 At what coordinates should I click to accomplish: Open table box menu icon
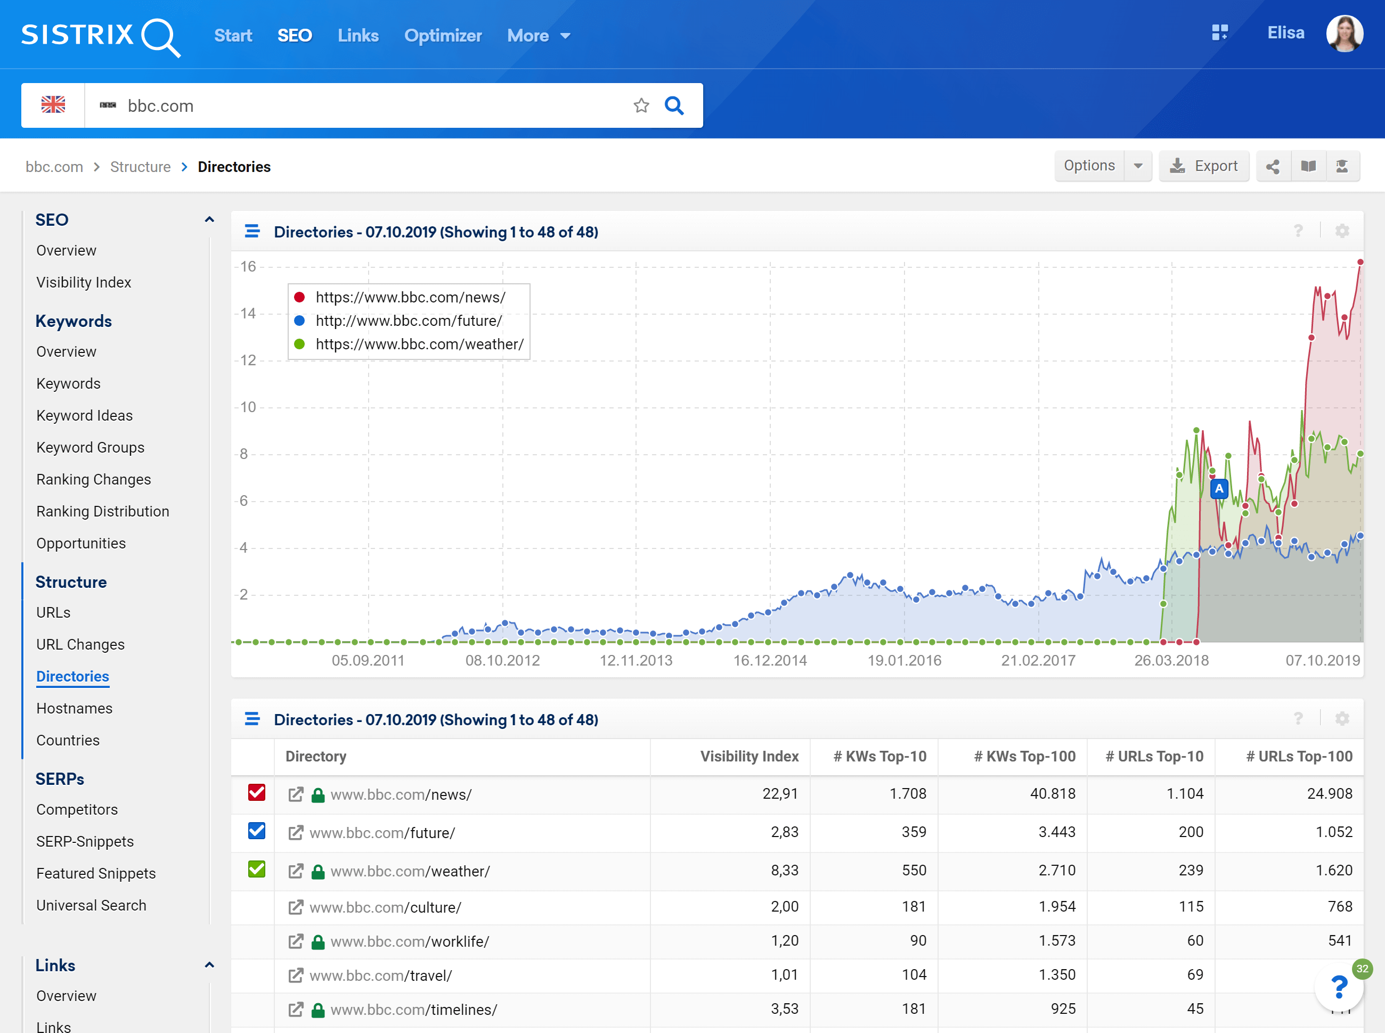pos(252,719)
